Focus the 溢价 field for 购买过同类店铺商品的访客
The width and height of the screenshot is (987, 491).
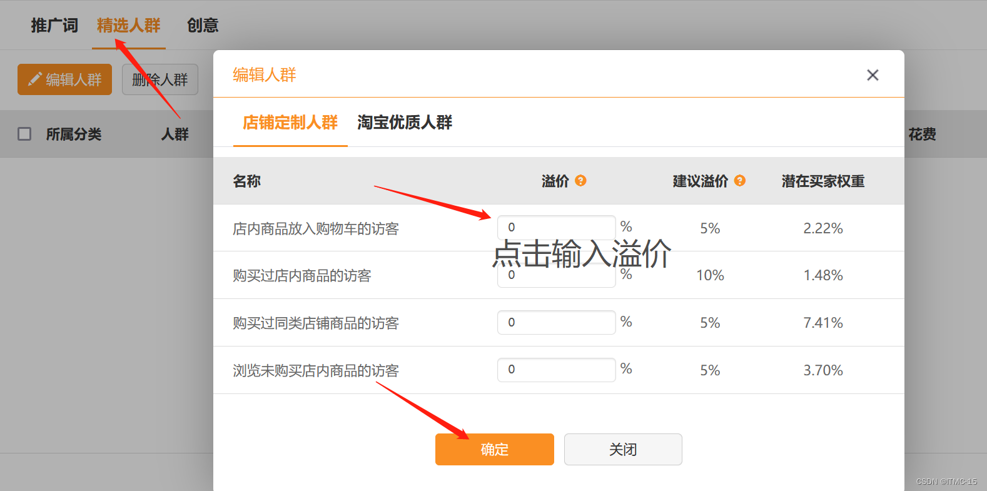point(557,322)
